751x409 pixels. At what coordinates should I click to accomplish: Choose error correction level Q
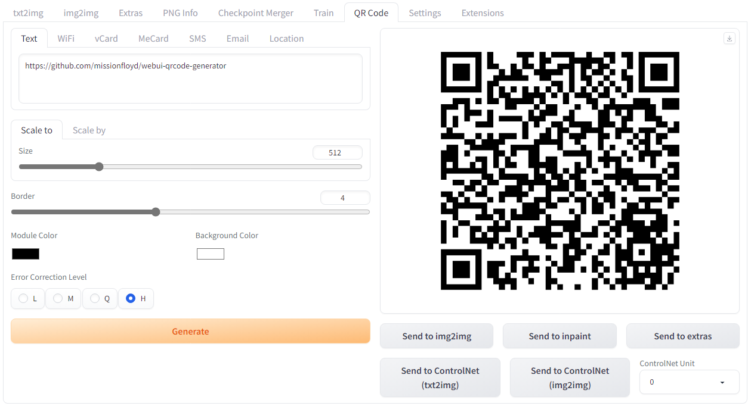click(x=95, y=298)
